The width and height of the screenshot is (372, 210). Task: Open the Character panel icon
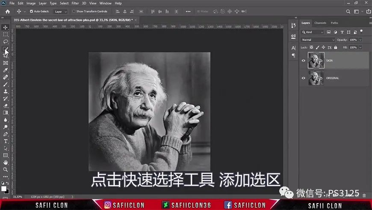tap(293, 48)
